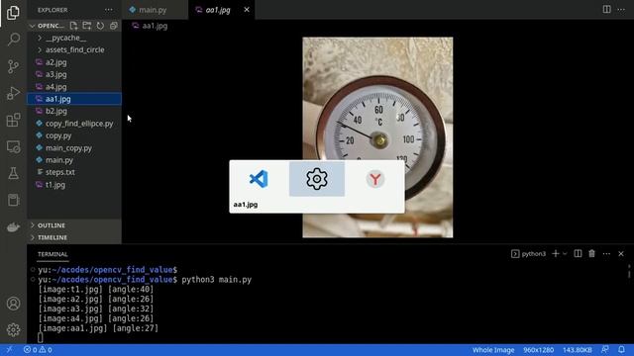The image size is (634, 356).
Task: Select Yandex browser in the app switcher
Action: pyautogui.click(x=375, y=179)
